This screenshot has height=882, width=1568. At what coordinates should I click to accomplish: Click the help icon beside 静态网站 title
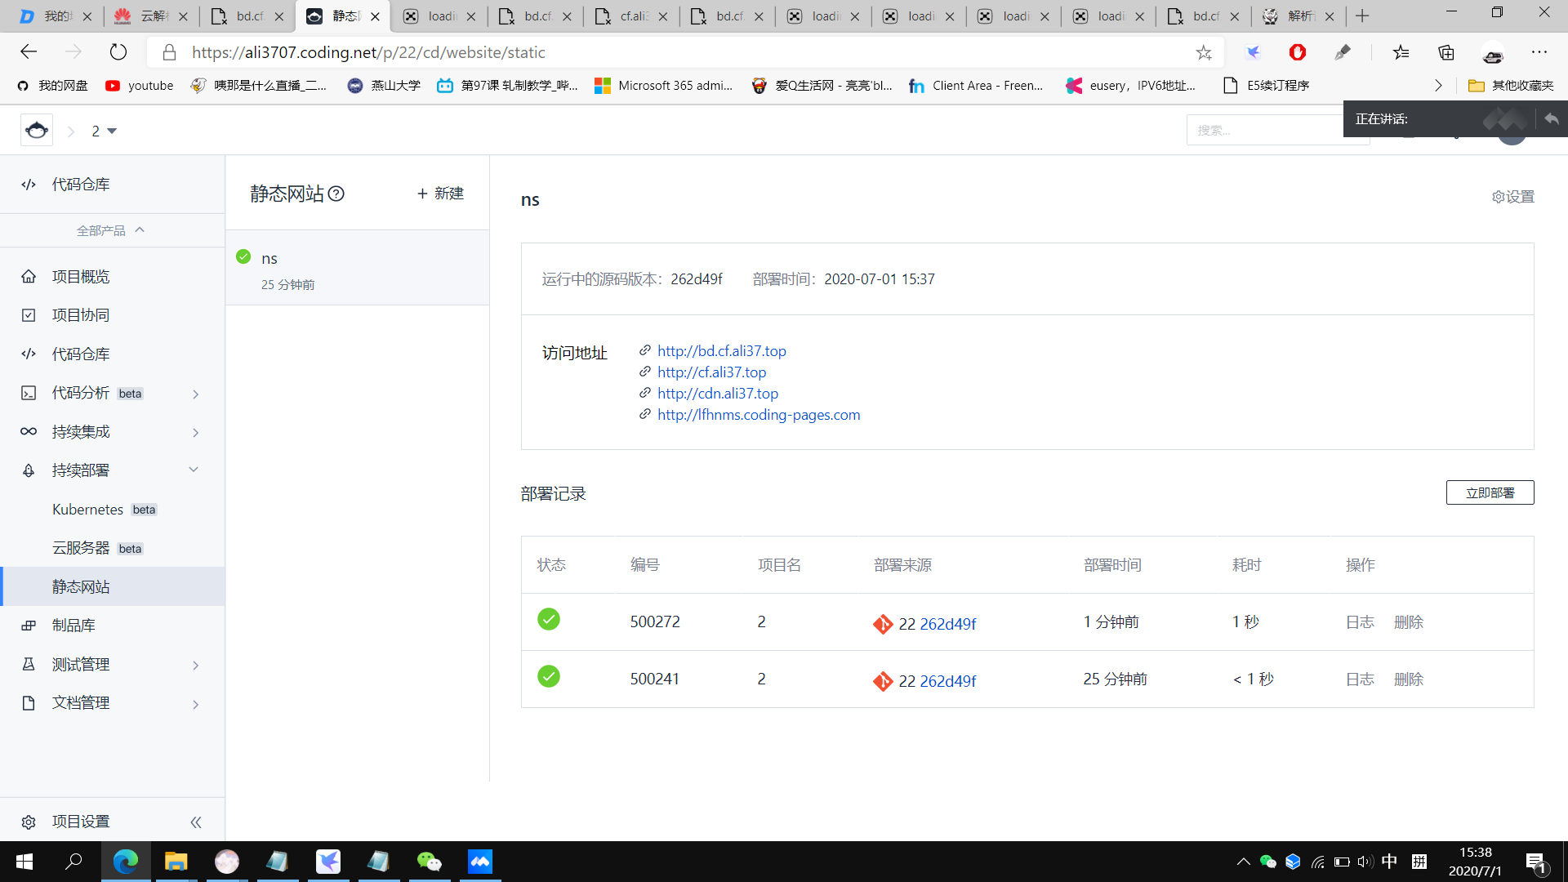(x=336, y=194)
